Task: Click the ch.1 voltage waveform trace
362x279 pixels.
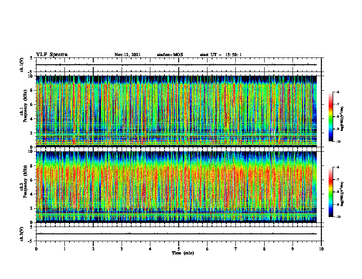Action: 176,65
